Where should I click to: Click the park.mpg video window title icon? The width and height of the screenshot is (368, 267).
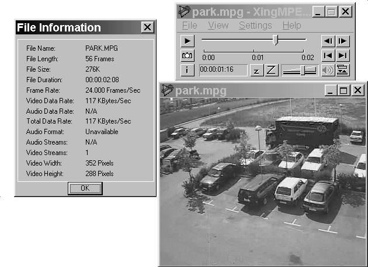coord(167,90)
